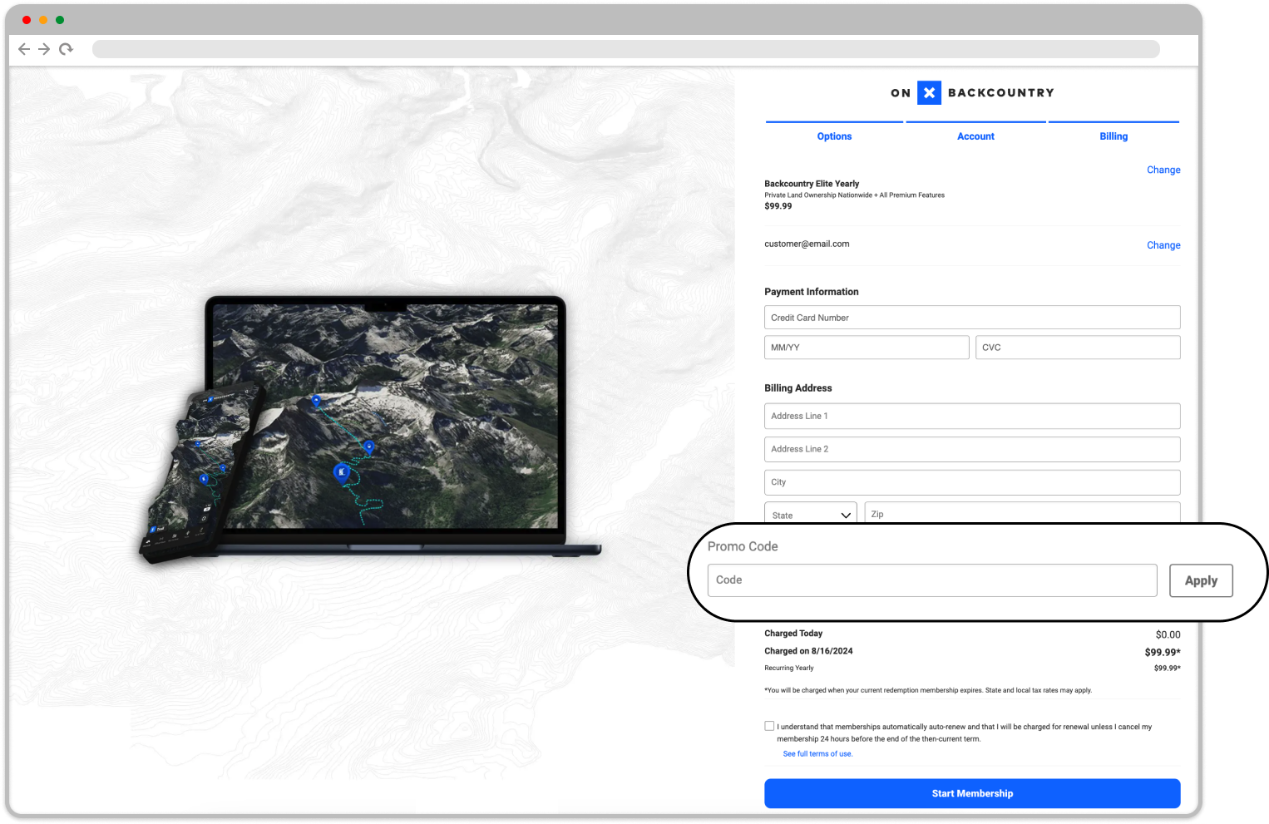Click the browser address bar

click(625, 49)
